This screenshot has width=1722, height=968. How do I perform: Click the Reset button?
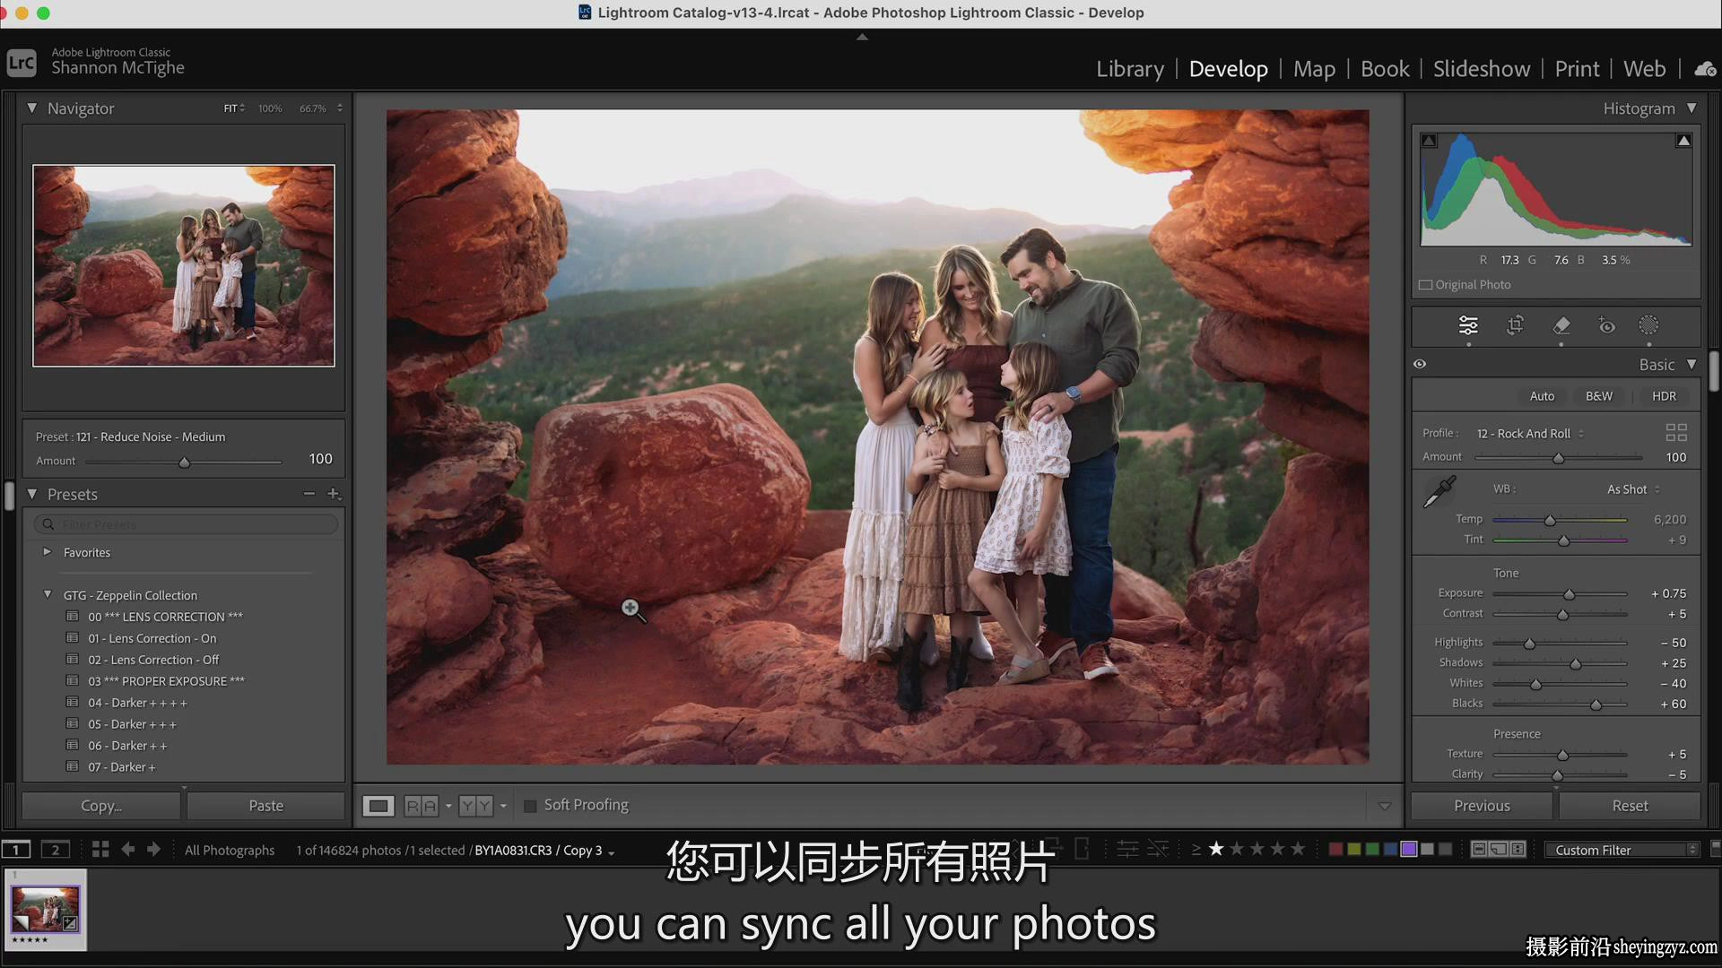coord(1630,806)
